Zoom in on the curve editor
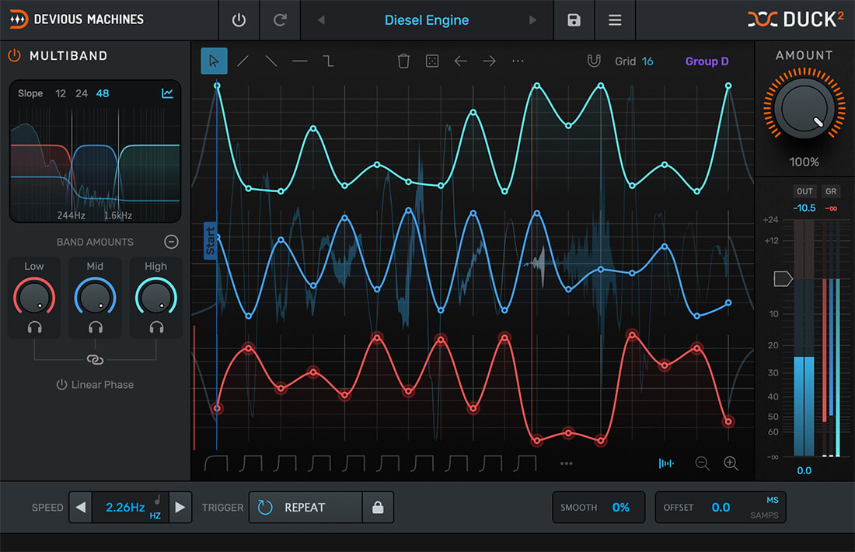This screenshot has height=552, width=855. click(x=731, y=463)
